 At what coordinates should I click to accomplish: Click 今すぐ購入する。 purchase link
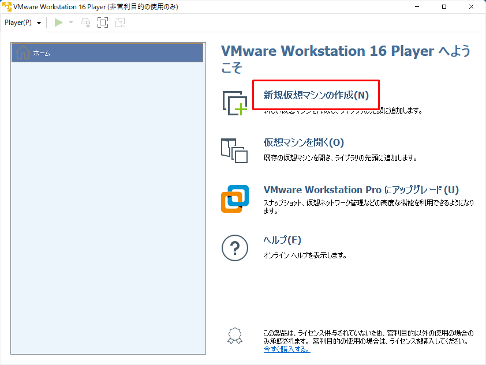pyautogui.click(x=287, y=349)
